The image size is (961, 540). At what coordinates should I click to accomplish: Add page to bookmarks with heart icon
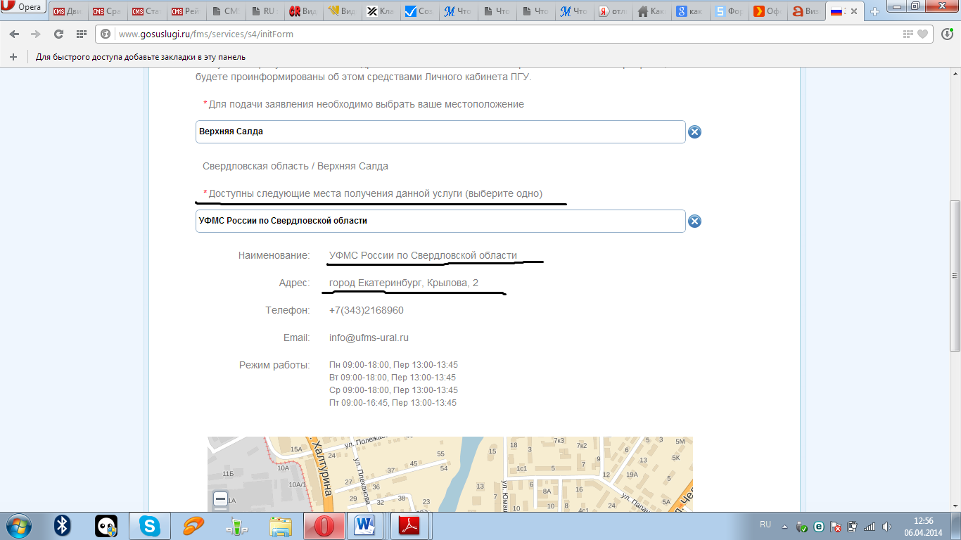(x=922, y=34)
